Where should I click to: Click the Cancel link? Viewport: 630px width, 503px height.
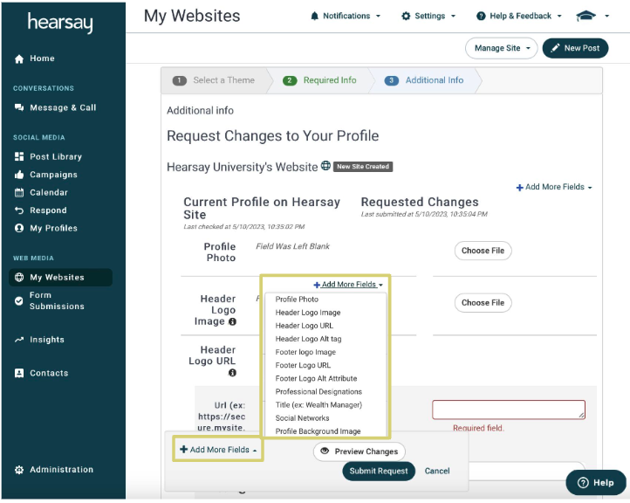[437, 471]
